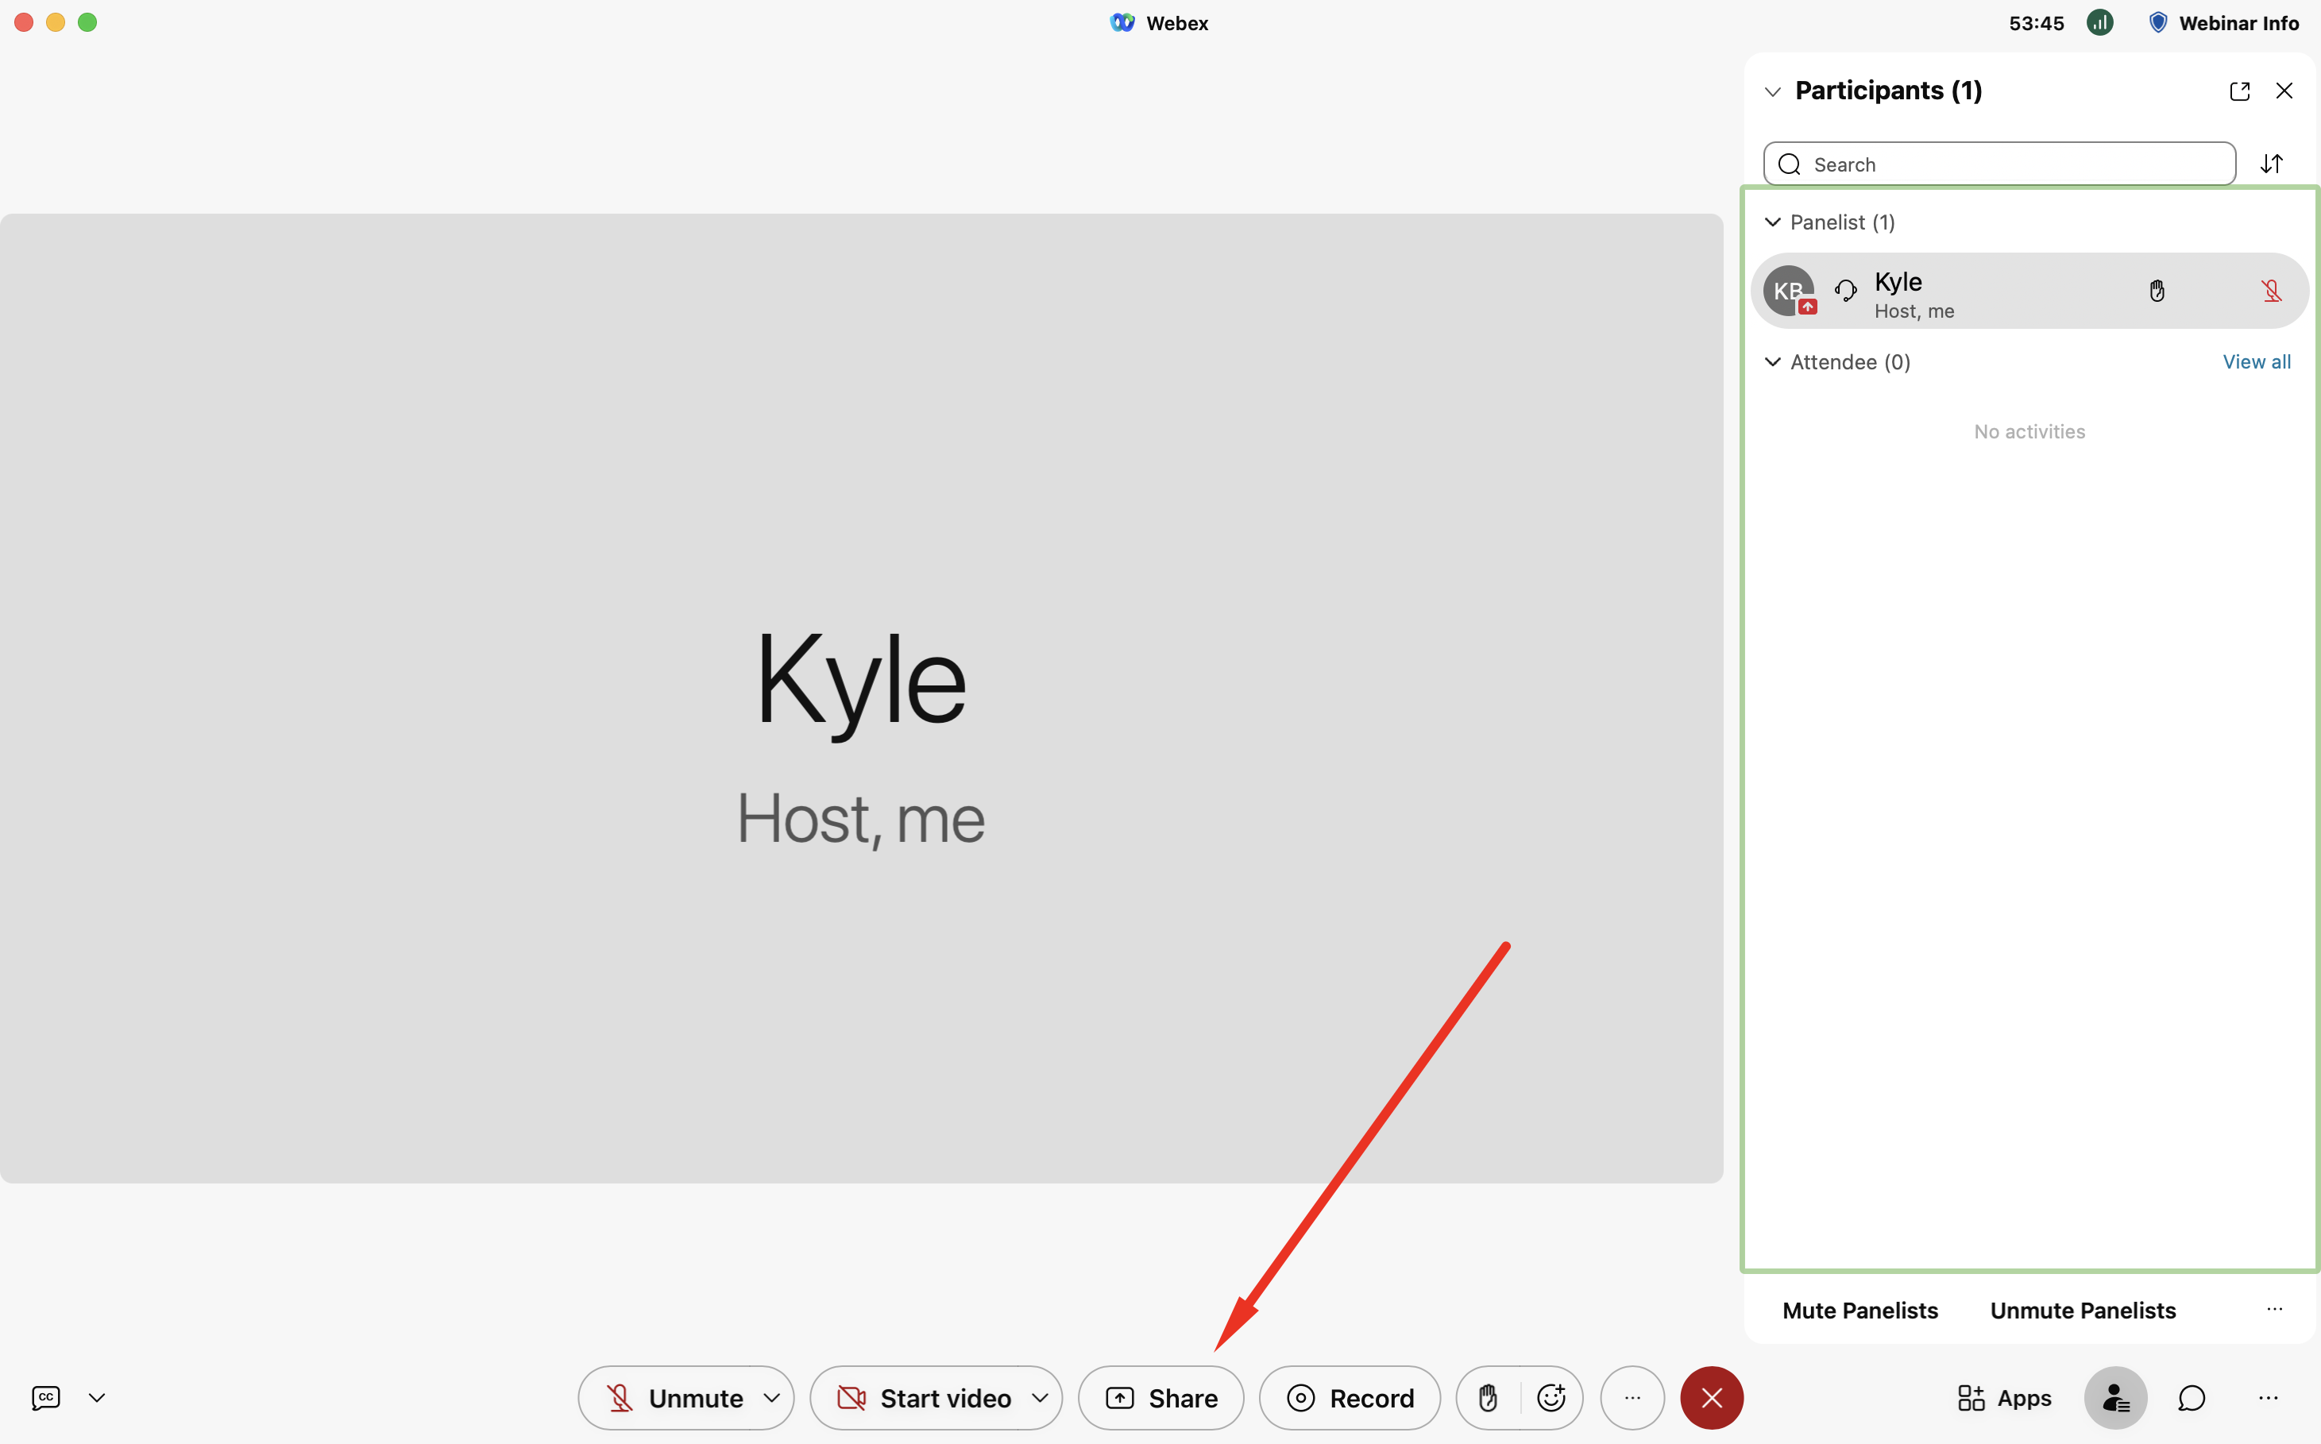Screen dimensions: 2321x1444
Task: Expand the Unmute audio options arrow
Action: [x=770, y=1398]
